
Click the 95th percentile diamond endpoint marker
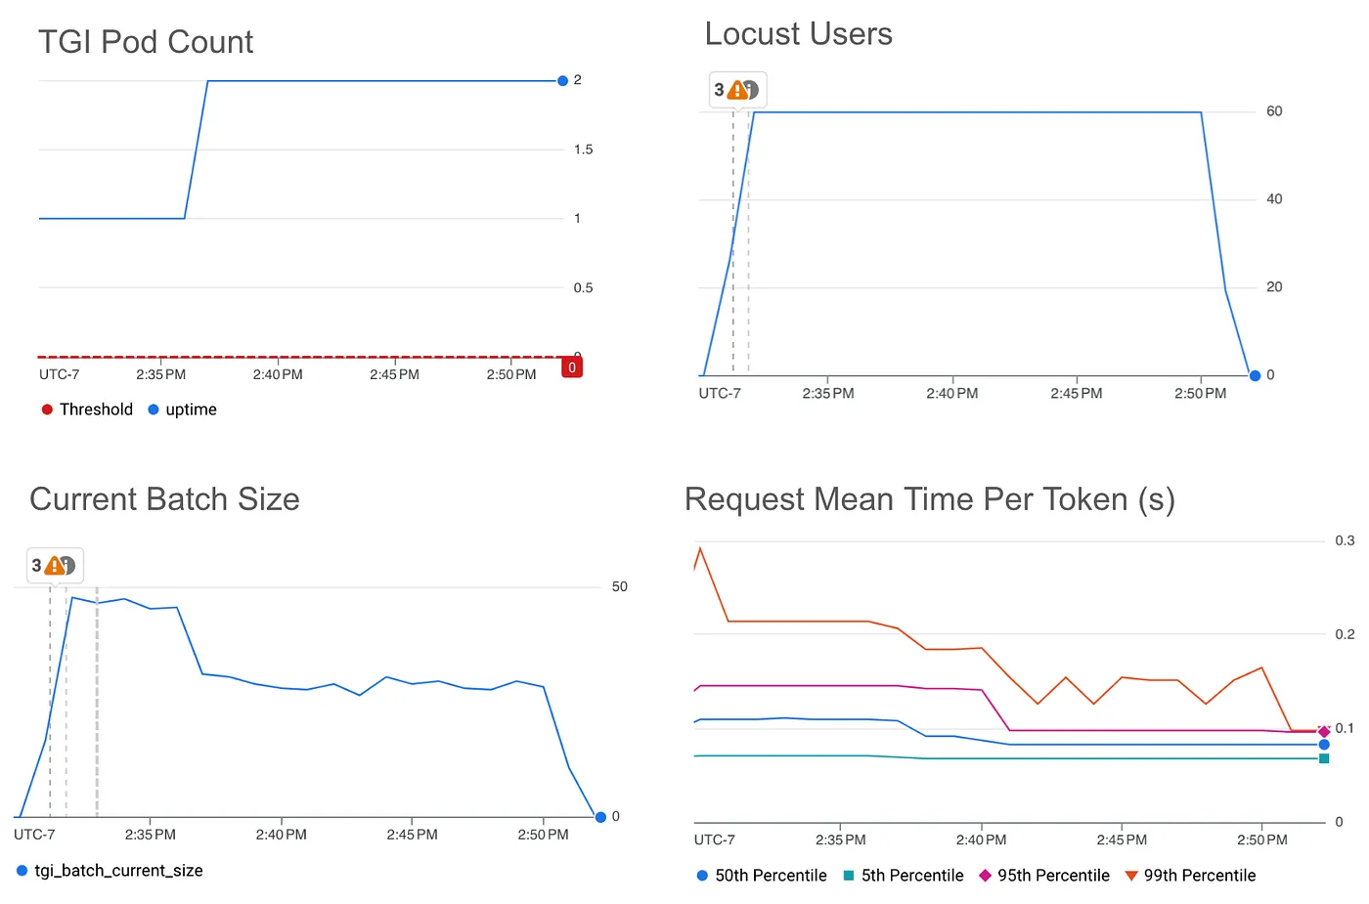pos(1324,731)
